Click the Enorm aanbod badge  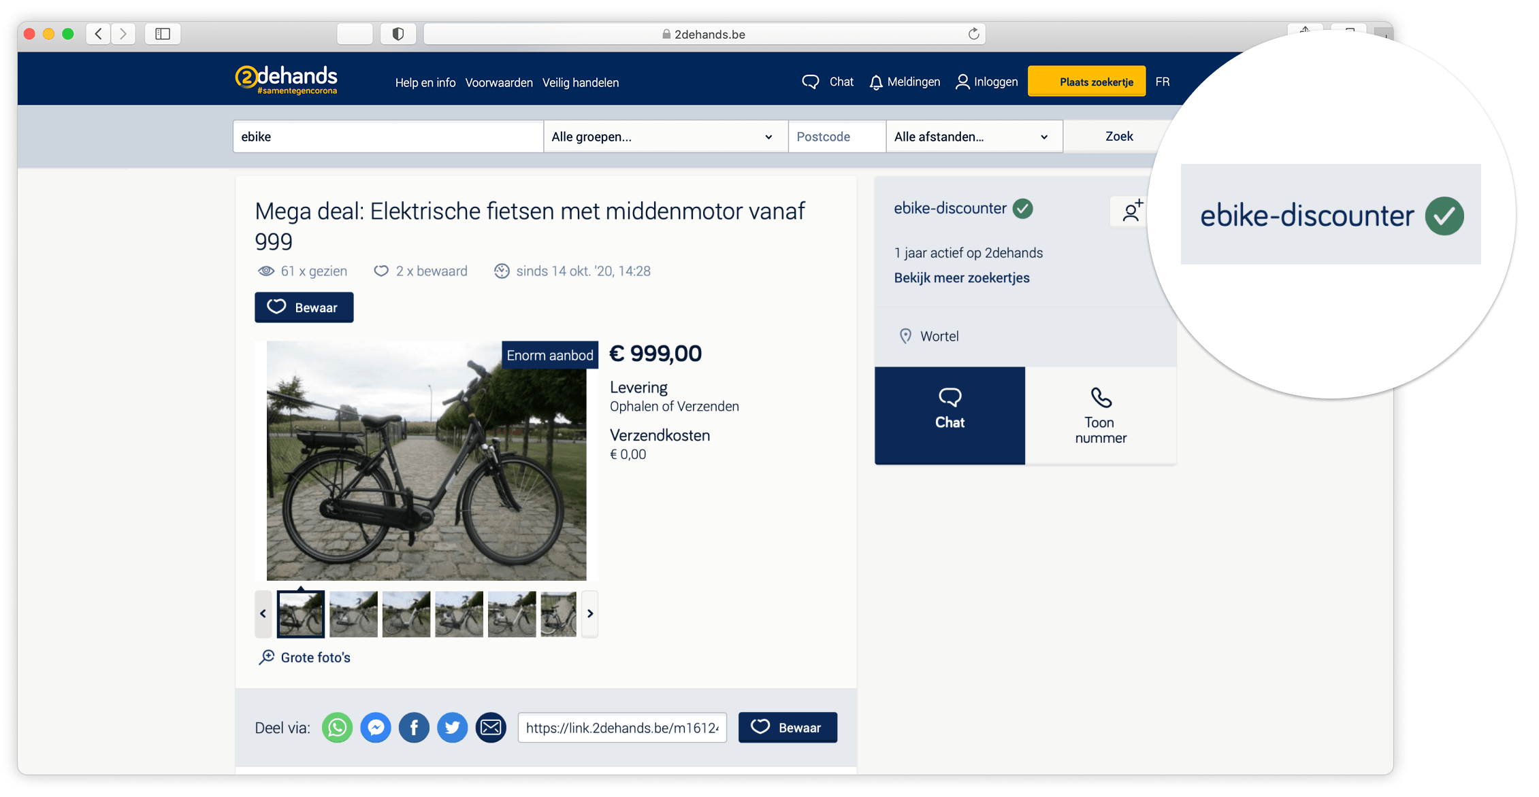[x=550, y=355]
